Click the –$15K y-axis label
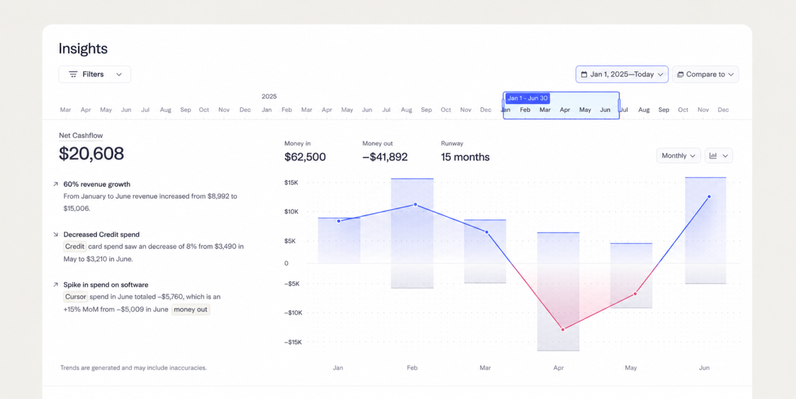Viewport: 796px width, 399px height. pos(293,342)
